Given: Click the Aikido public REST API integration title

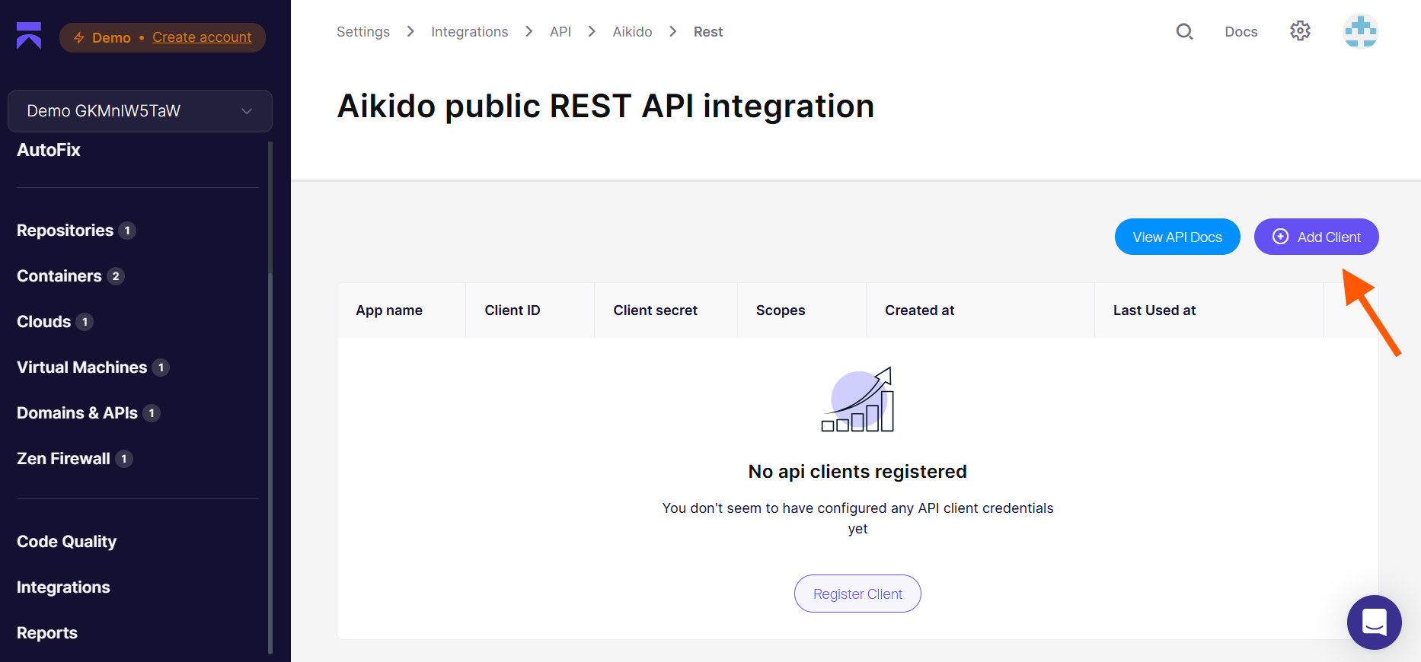Looking at the screenshot, I should tap(606, 106).
